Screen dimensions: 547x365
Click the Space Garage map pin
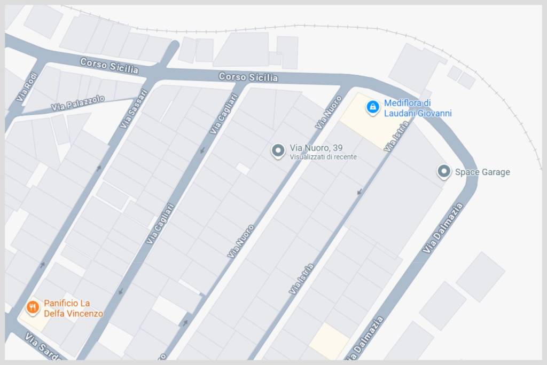point(444,172)
